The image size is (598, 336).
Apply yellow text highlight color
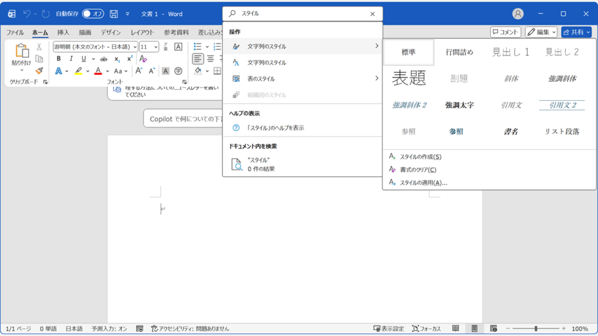77,71
